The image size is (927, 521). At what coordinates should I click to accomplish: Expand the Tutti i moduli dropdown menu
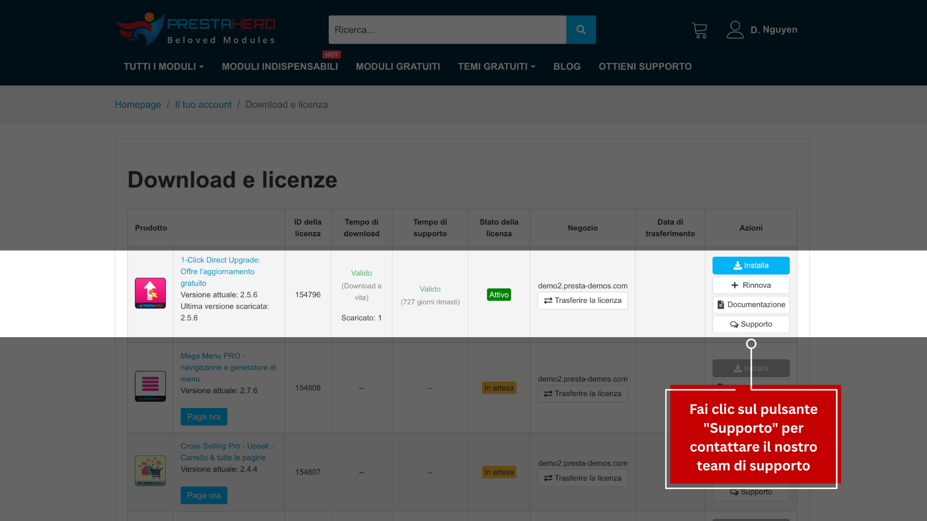tap(164, 67)
